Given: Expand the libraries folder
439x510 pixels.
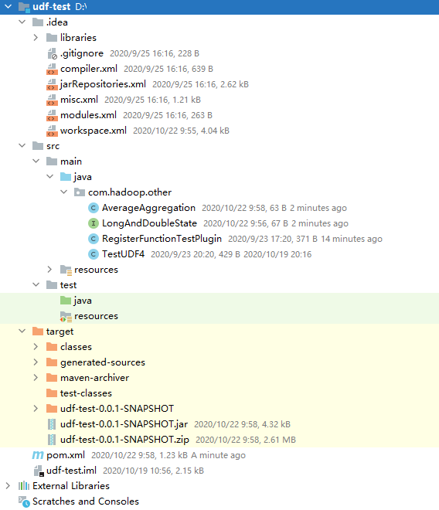Looking at the screenshot, I should 36,38.
